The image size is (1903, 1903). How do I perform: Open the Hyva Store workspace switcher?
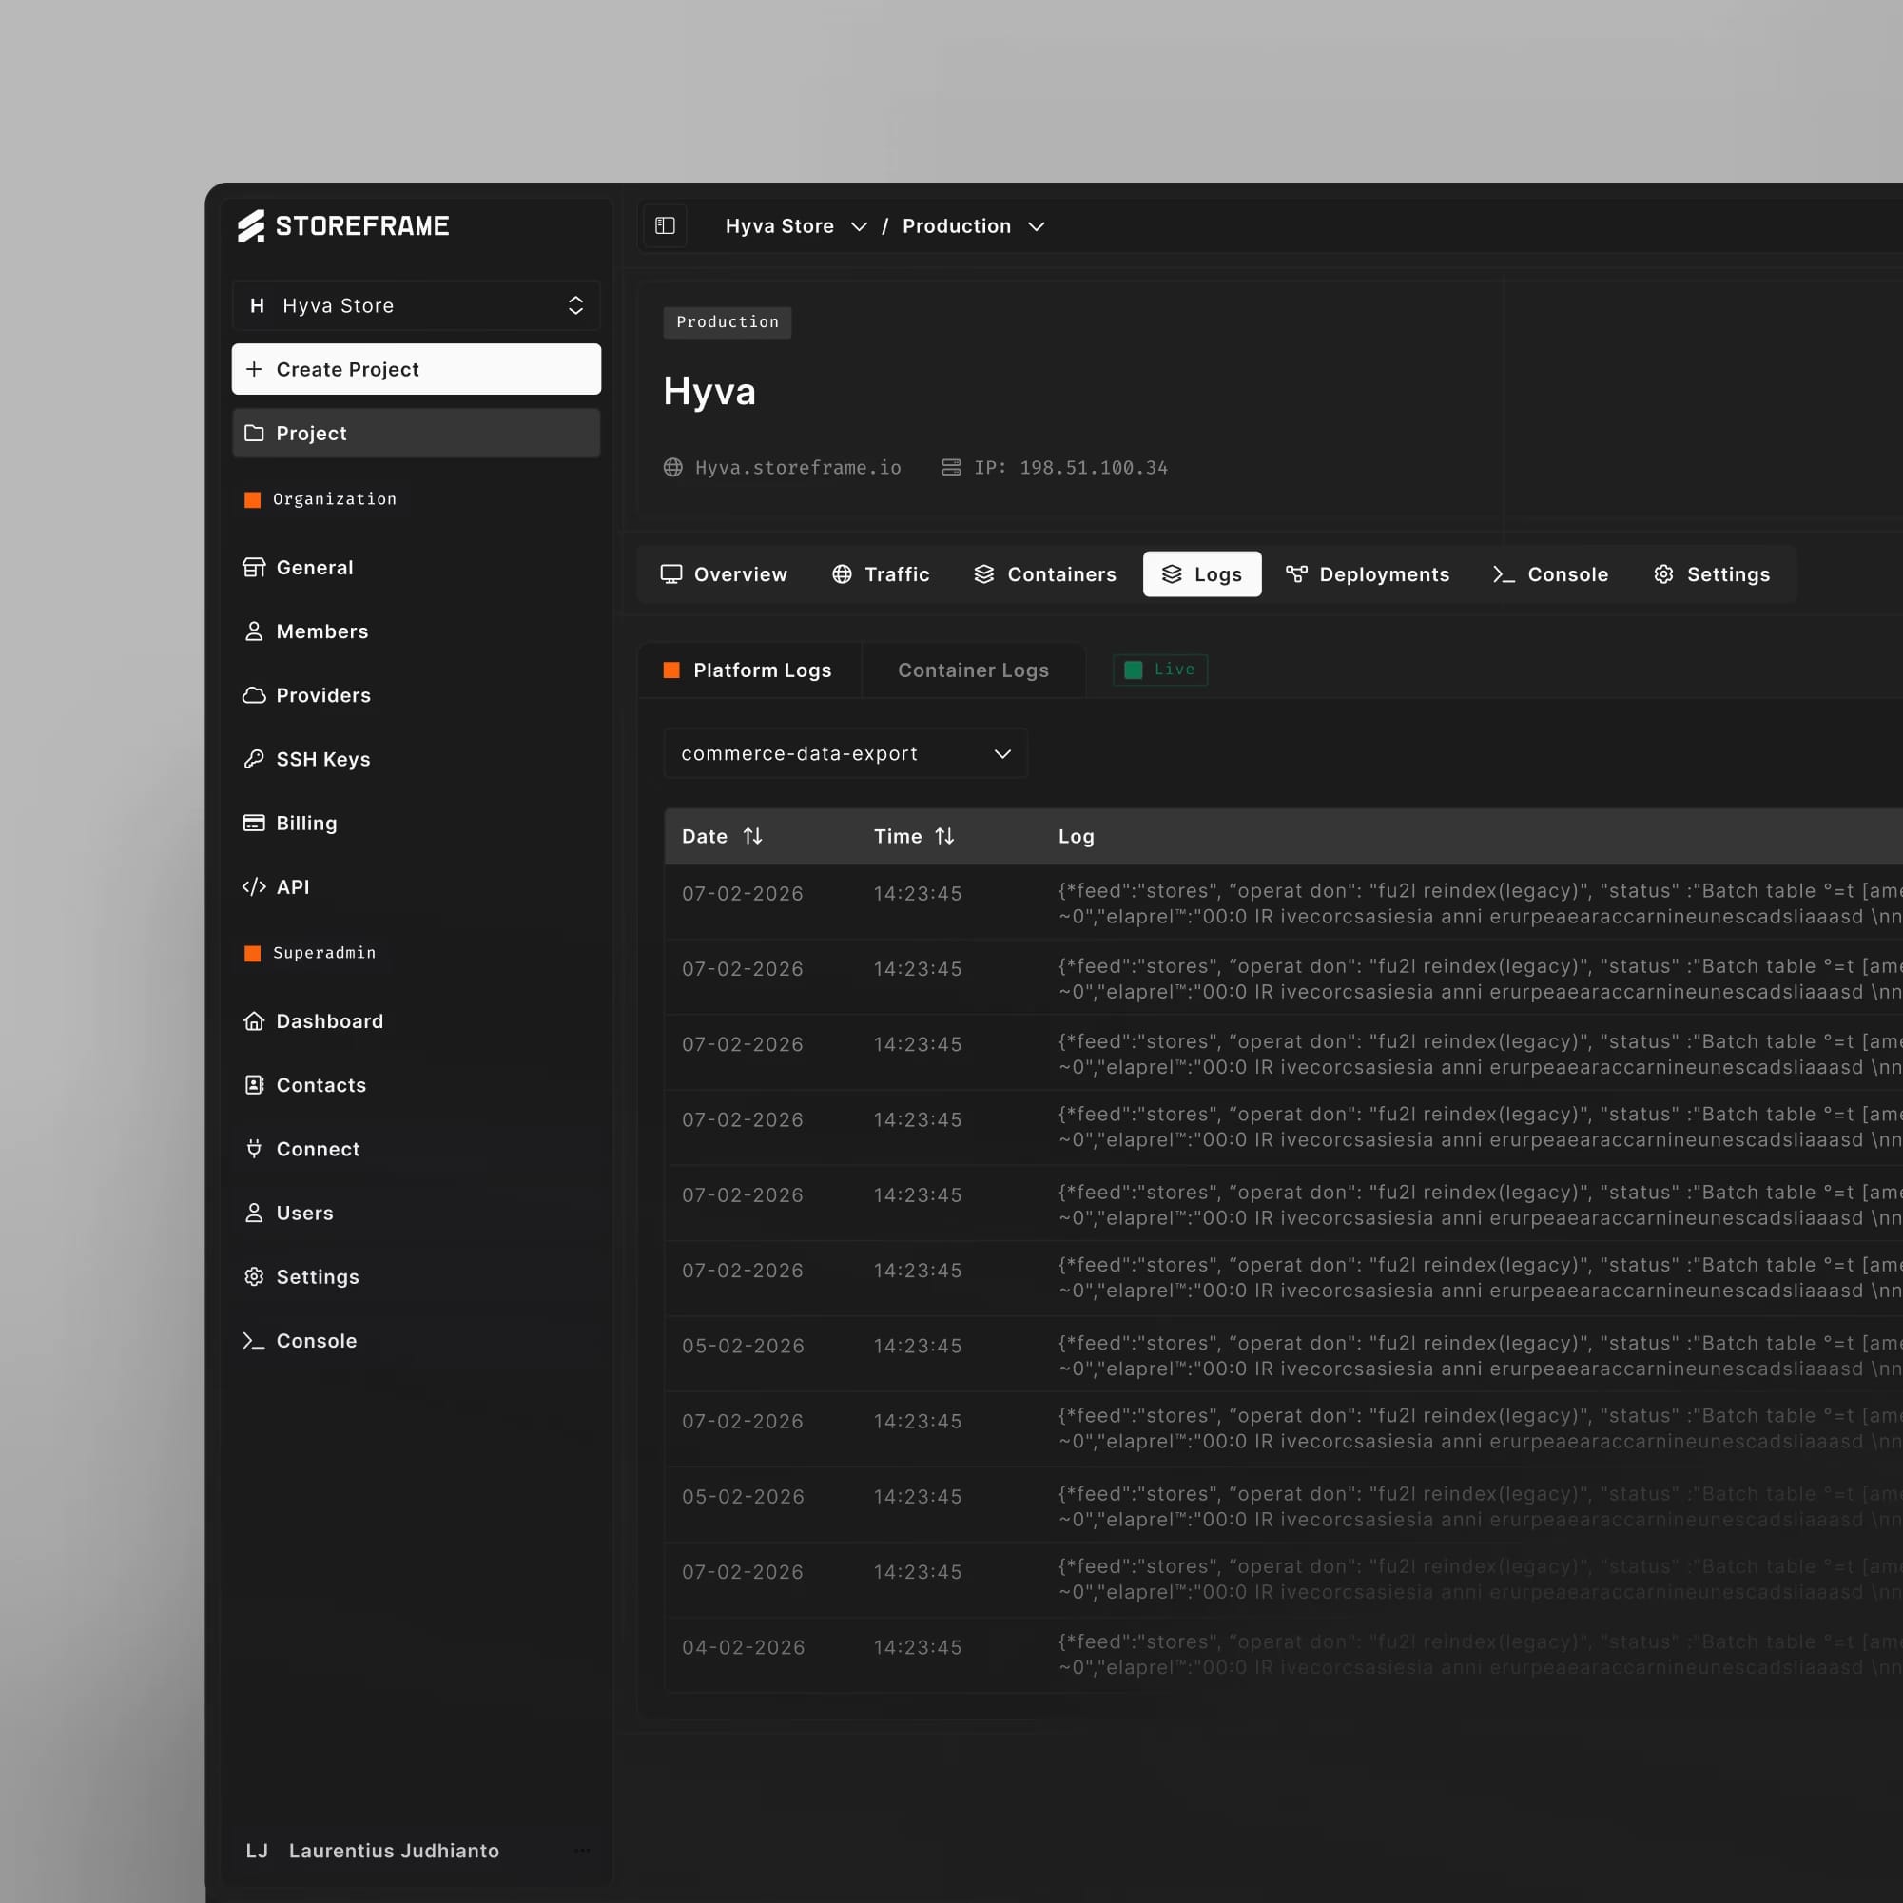pos(416,305)
